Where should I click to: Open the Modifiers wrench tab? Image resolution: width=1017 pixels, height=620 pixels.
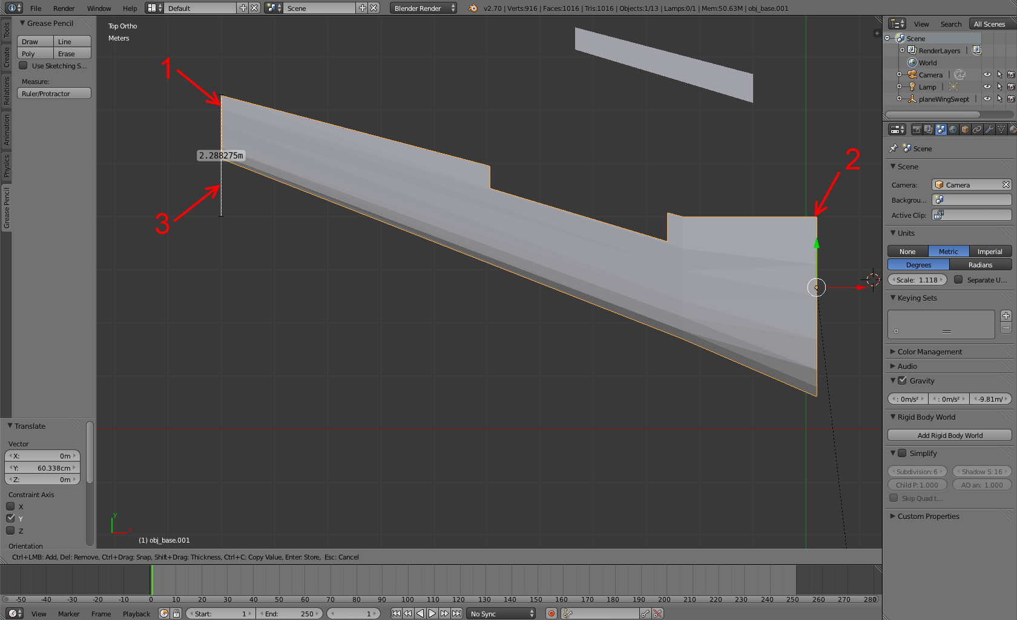pos(989,129)
